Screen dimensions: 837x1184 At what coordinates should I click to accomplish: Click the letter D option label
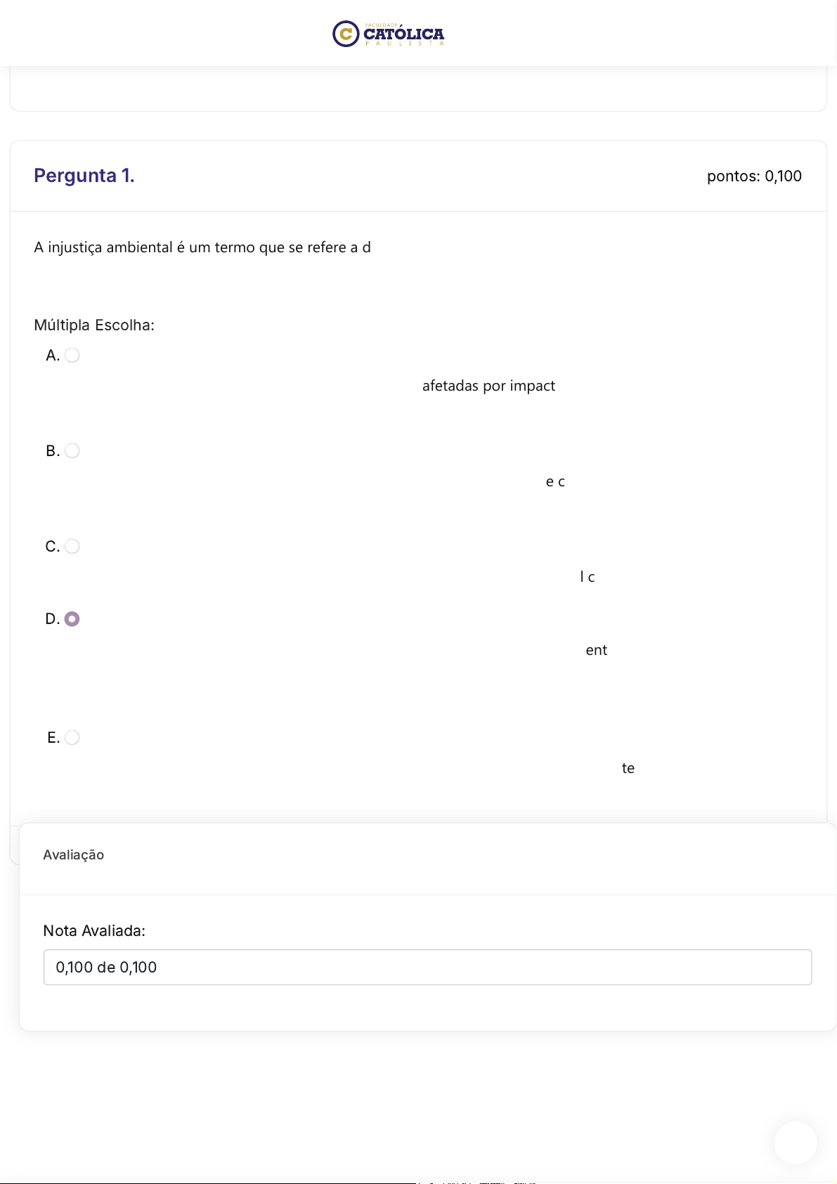53,619
